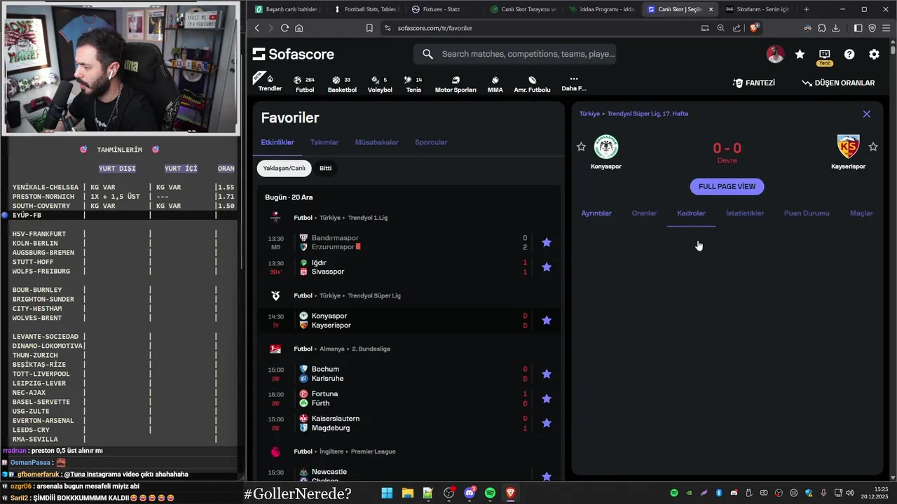897x504 pixels.
Task: Go back in the browser
Action: coord(257,28)
